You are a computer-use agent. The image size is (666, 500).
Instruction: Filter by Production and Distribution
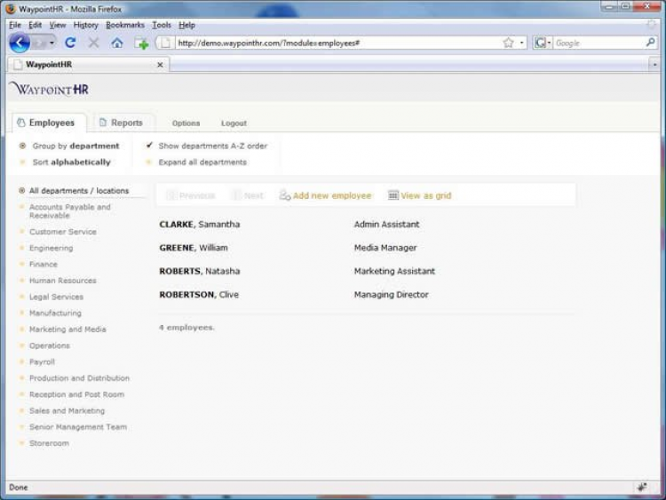[79, 378]
